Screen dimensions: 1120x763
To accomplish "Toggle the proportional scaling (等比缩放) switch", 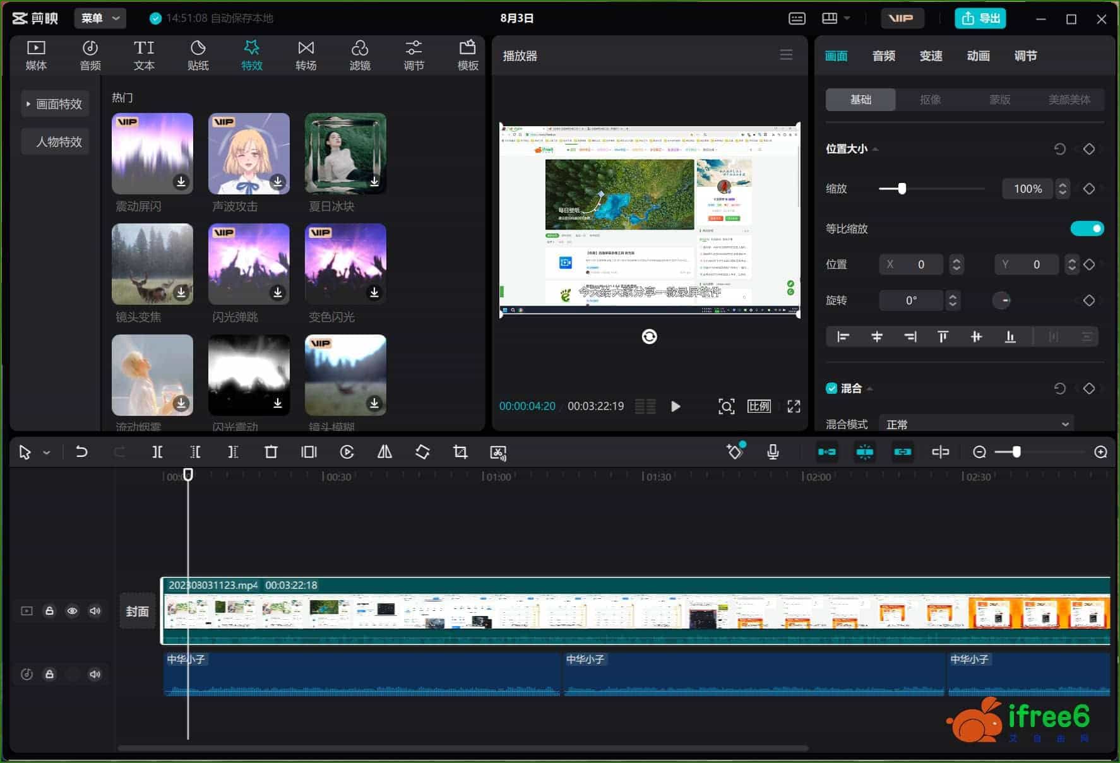I will click(x=1087, y=228).
